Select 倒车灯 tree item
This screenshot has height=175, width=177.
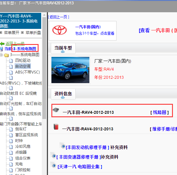(21, 129)
